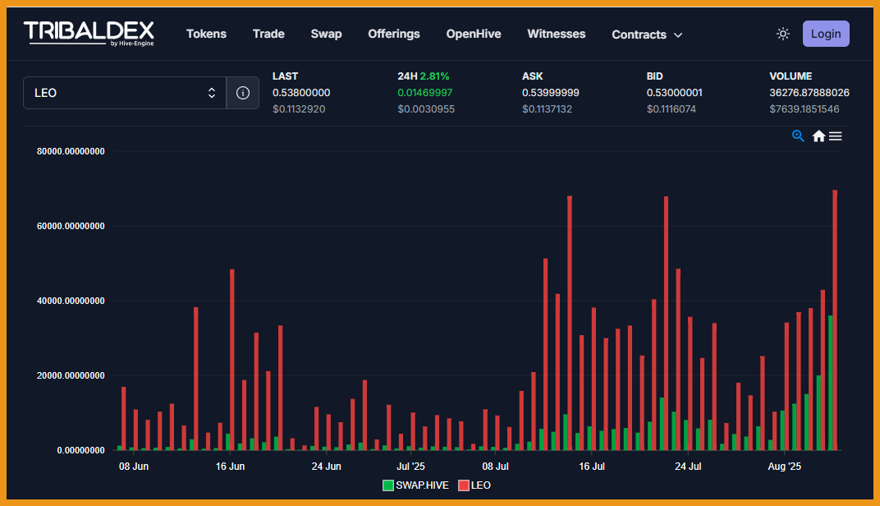Select LAST price 0.53800000

[301, 93]
